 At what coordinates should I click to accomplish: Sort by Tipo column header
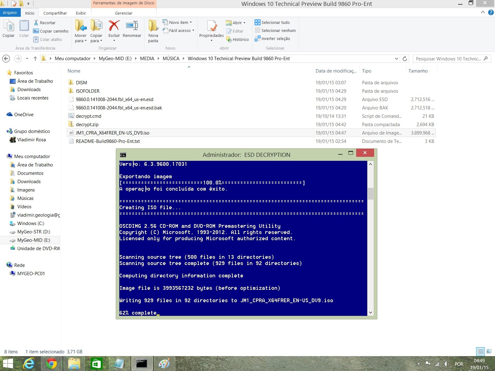point(366,71)
